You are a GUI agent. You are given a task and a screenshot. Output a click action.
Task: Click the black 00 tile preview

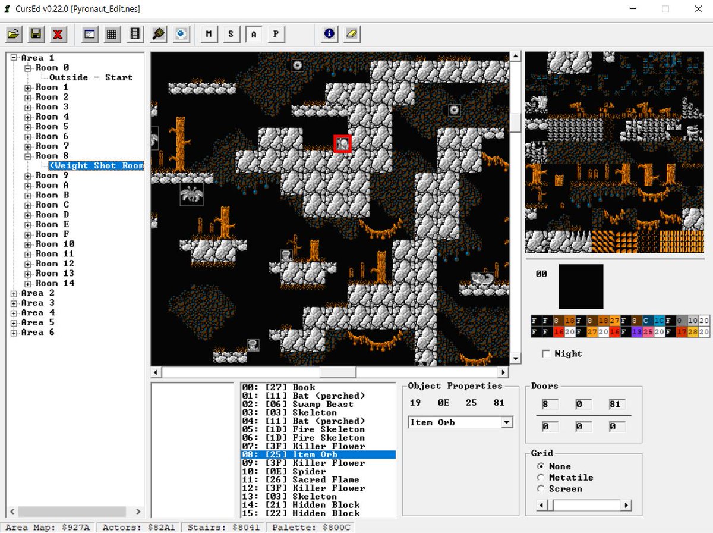[x=581, y=287]
